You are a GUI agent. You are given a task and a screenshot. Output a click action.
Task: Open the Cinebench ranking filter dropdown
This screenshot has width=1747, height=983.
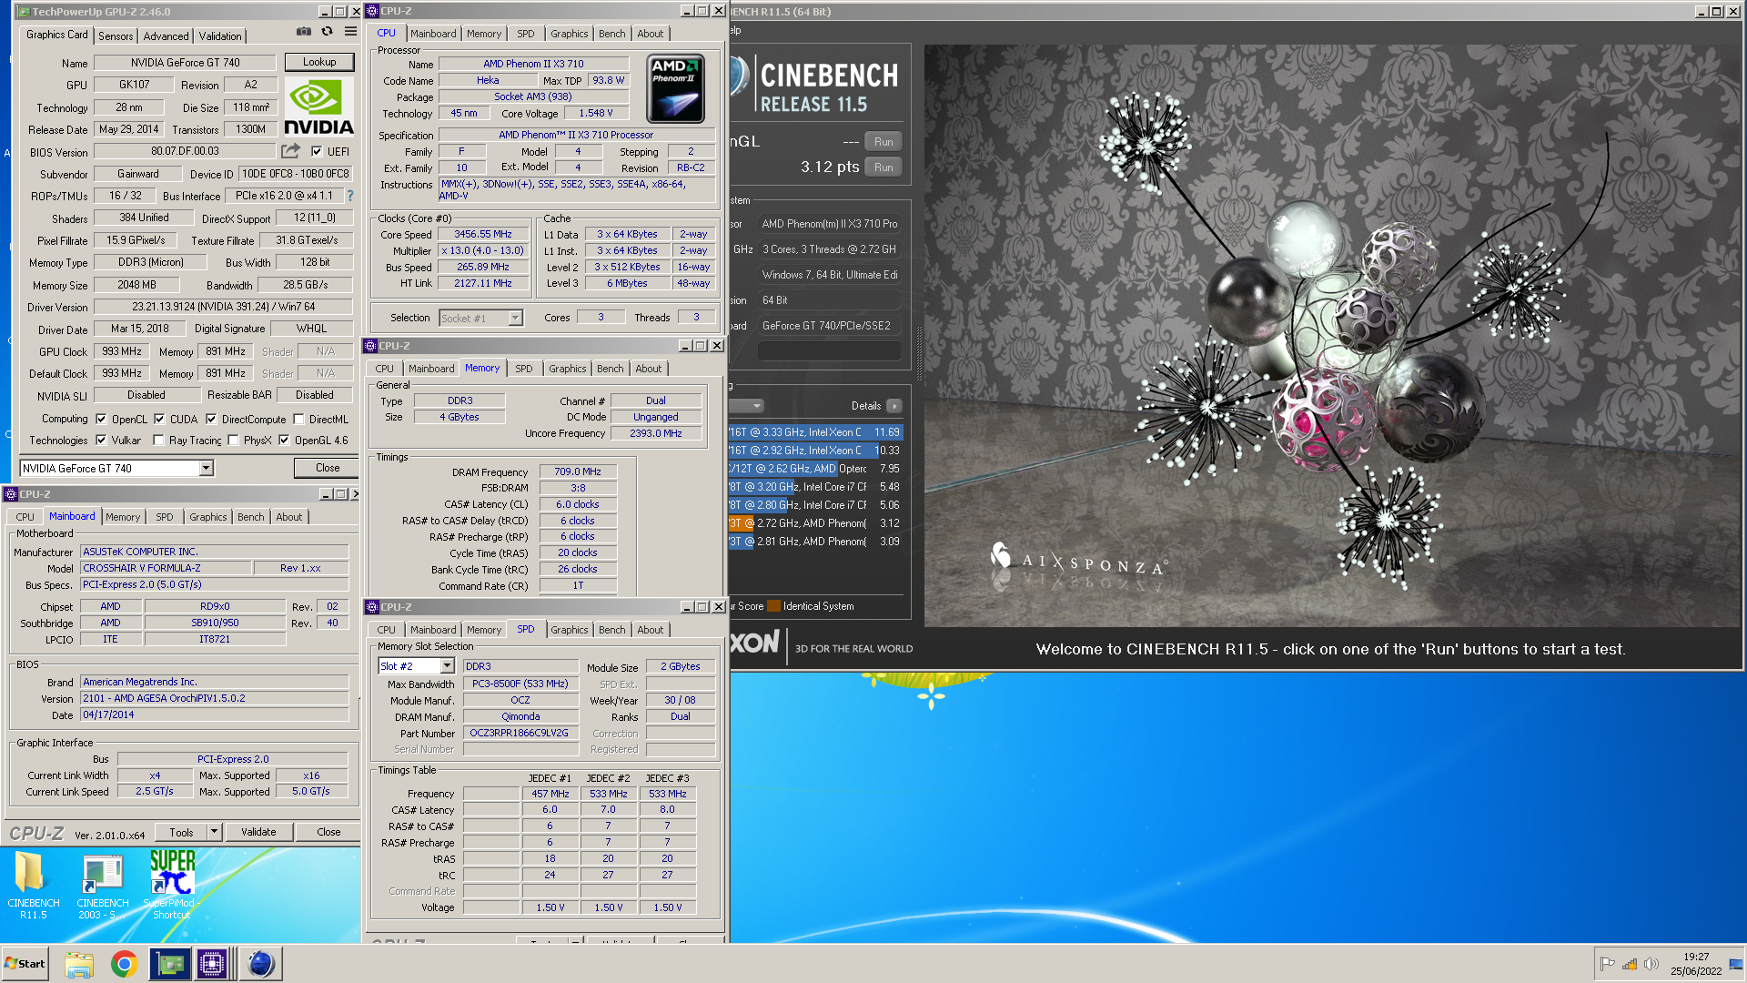pyautogui.click(x=746, y=406)
